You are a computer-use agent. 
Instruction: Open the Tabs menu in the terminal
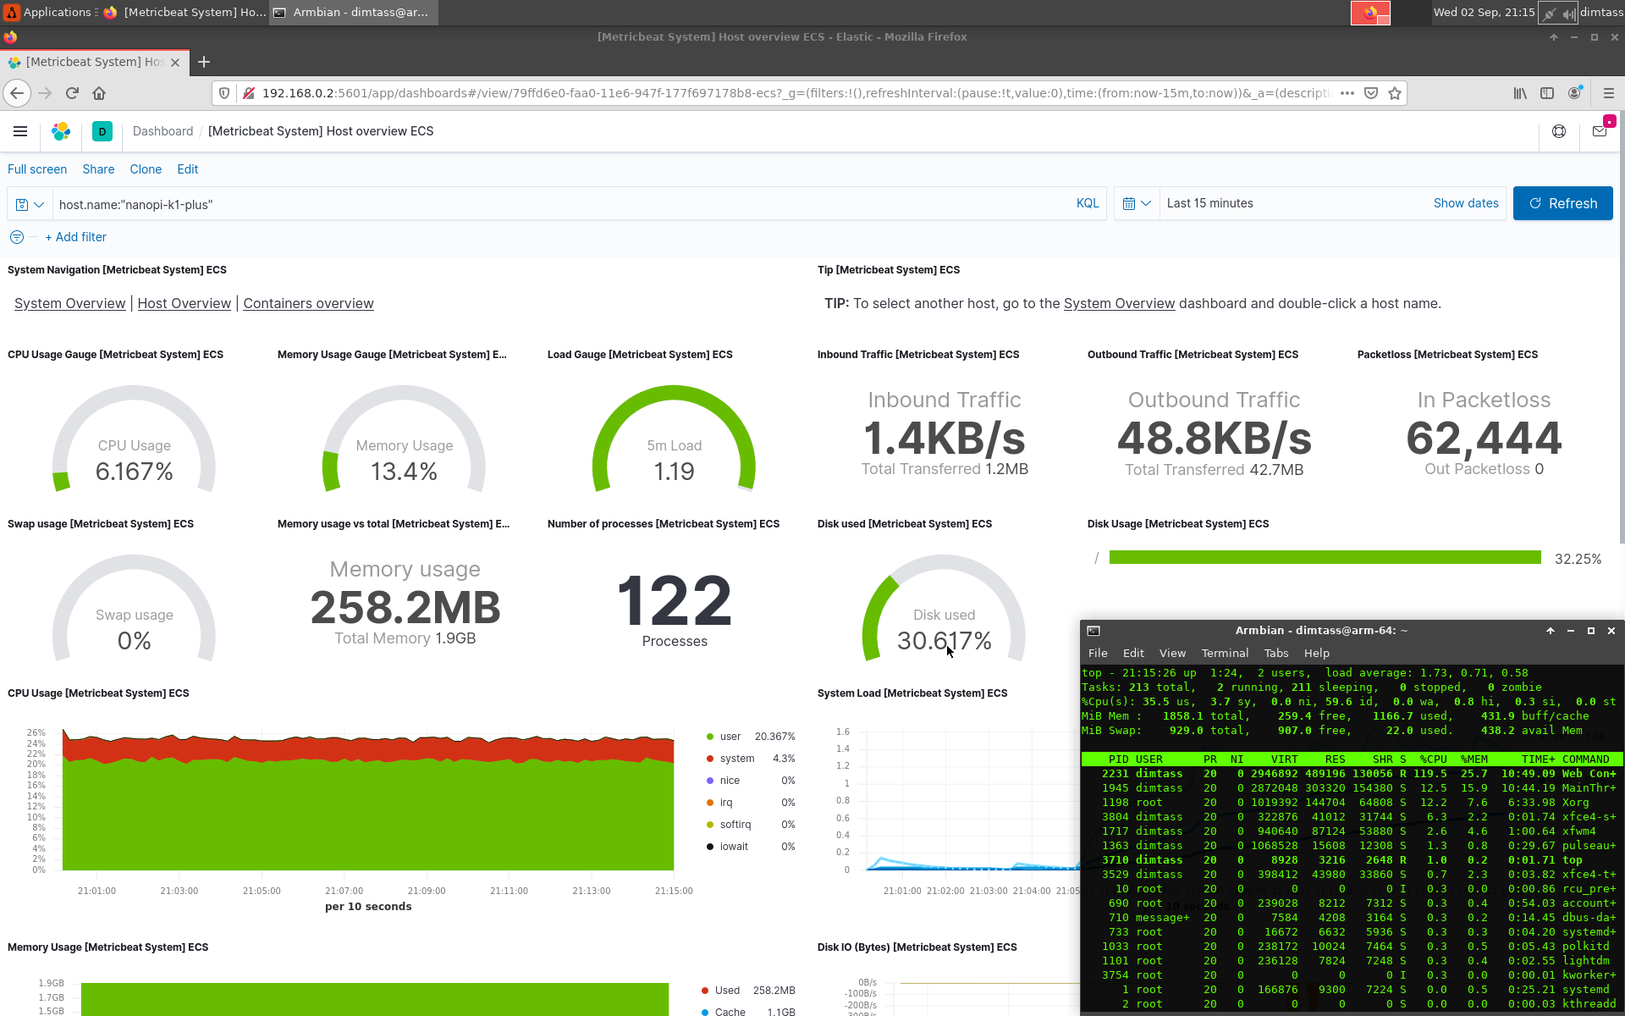pyautogui.click(x=1275, y=653)
